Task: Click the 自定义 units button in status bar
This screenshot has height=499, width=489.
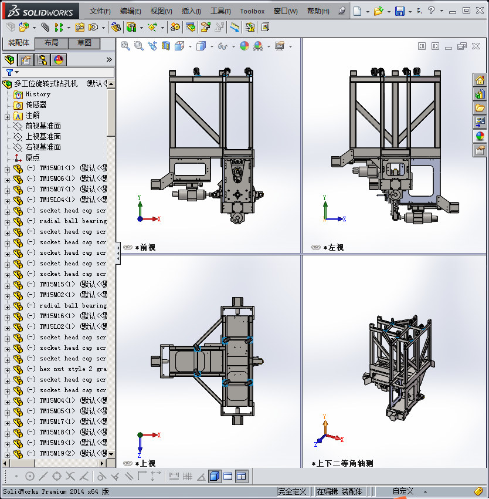Action: click(x=403, y=491)
